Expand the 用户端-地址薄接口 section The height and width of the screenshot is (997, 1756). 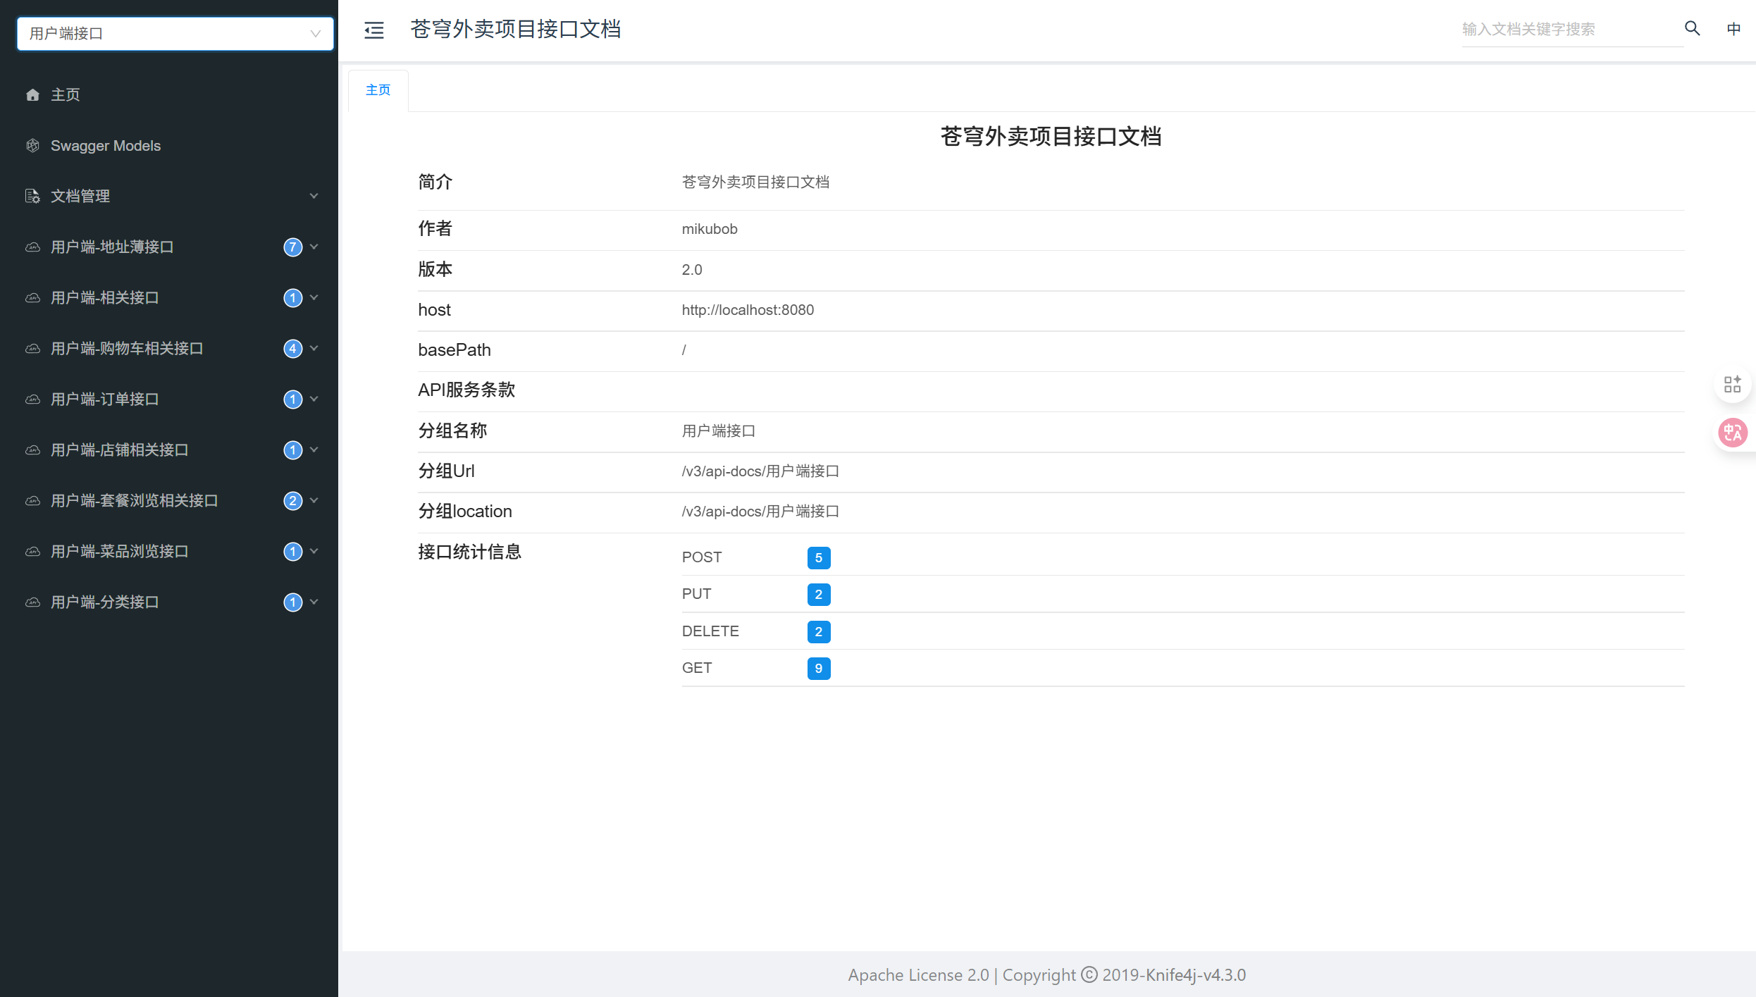point(314,247)
